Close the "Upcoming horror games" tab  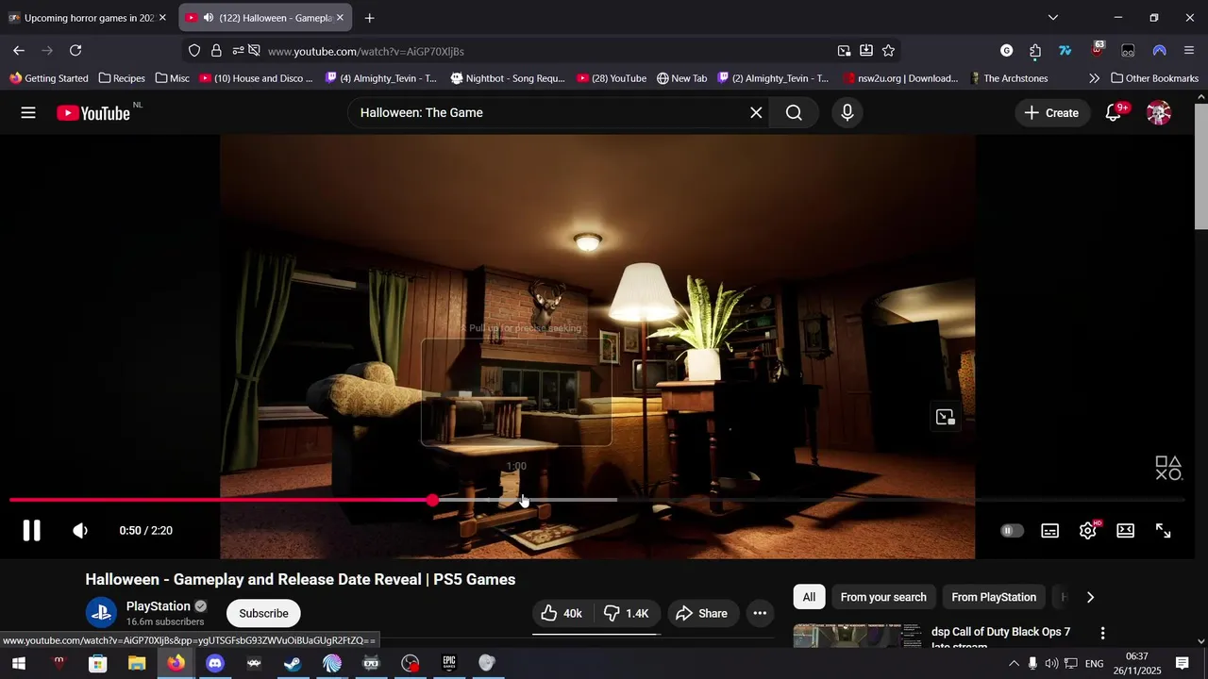(162, 18)
